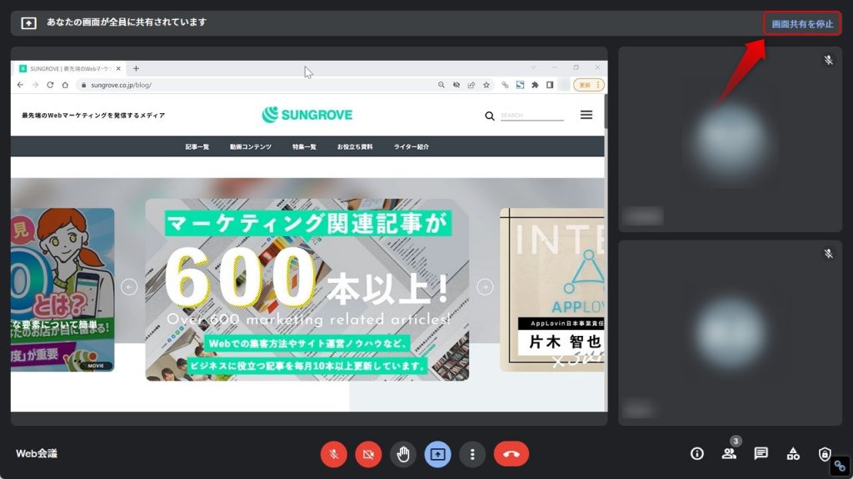Image resolution: width=853 pixels, height=479 pixels.
Task: Click the site search magnifier icon
Action: (x=490, y=116)
